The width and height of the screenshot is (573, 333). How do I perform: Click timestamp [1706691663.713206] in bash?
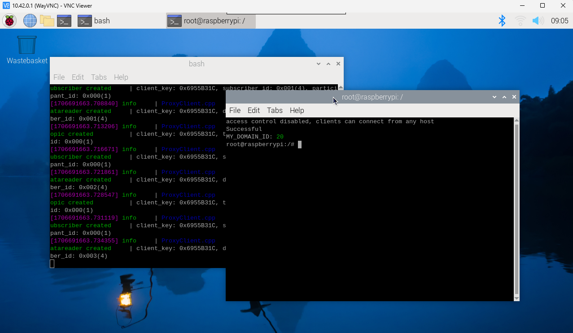point(84,126)
